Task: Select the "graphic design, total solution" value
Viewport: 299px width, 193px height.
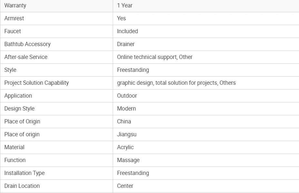Action: (176, 83)
